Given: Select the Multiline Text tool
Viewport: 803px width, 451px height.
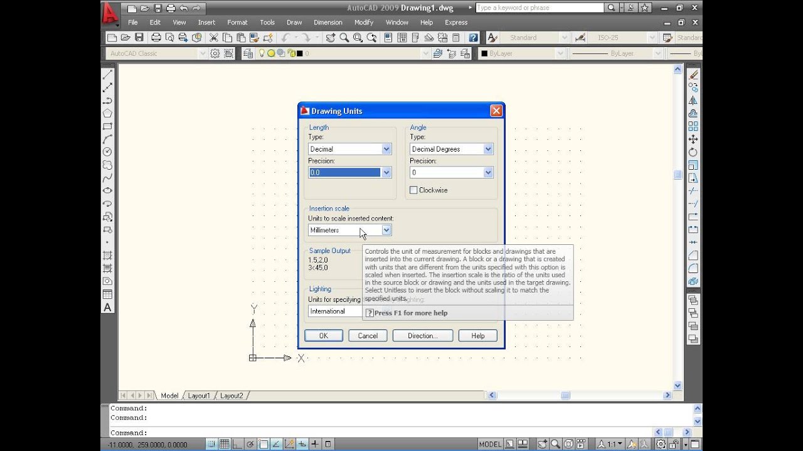Looking at the screenshot, I should coord(107,308).
